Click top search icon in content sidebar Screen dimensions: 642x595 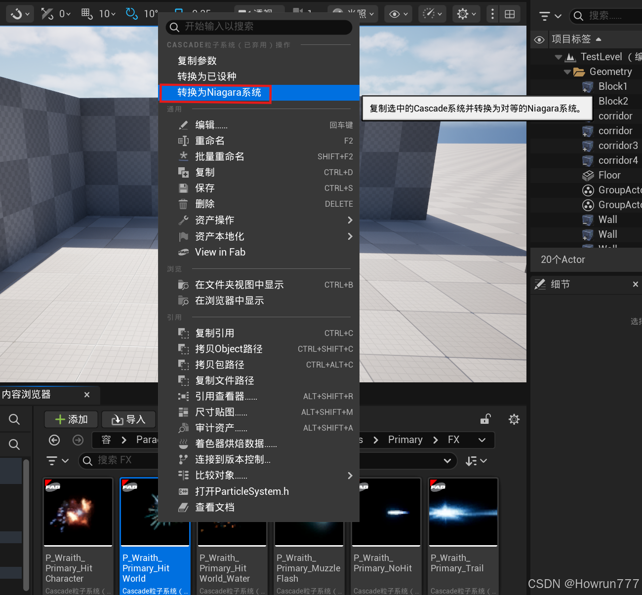pos(14,419)
